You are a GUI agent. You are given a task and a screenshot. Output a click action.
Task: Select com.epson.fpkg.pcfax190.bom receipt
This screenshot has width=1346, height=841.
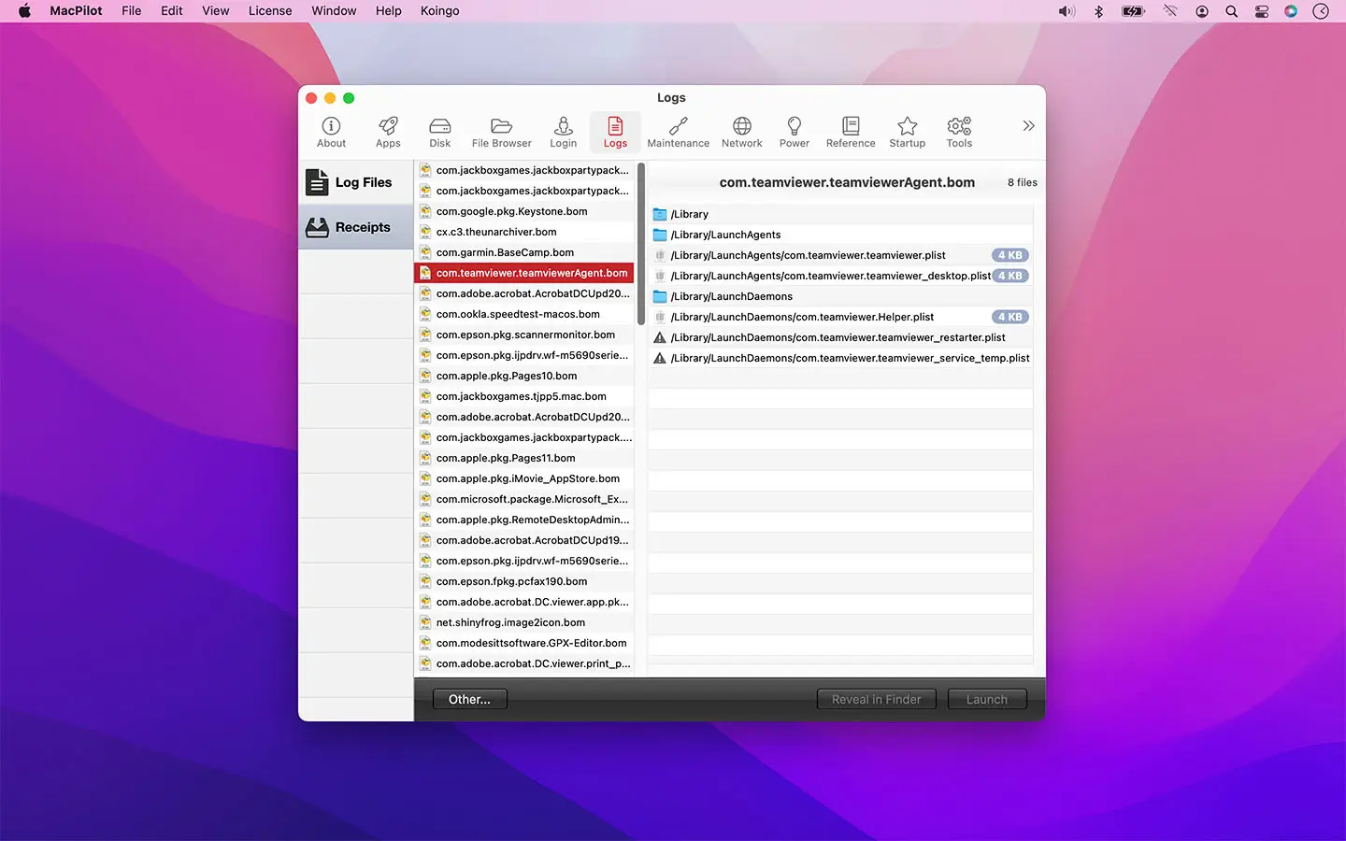pos(524,581)
